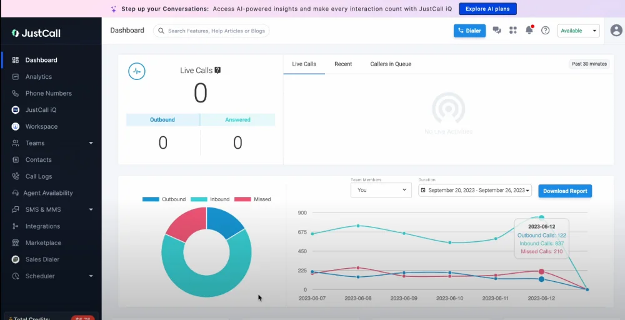
Task: Click the Download Report button
Action: pyautogui.click(x=565, y=191)
